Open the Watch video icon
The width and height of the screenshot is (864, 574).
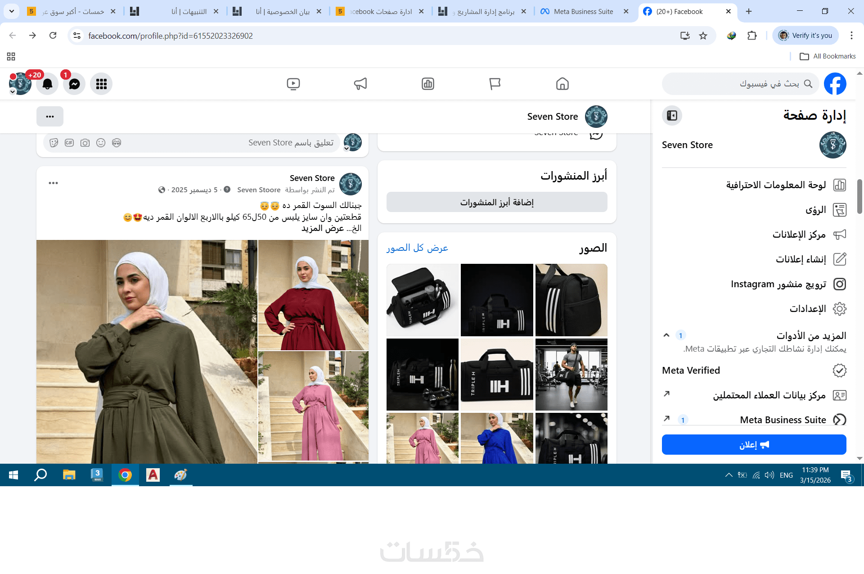click(x=293, y=84)
